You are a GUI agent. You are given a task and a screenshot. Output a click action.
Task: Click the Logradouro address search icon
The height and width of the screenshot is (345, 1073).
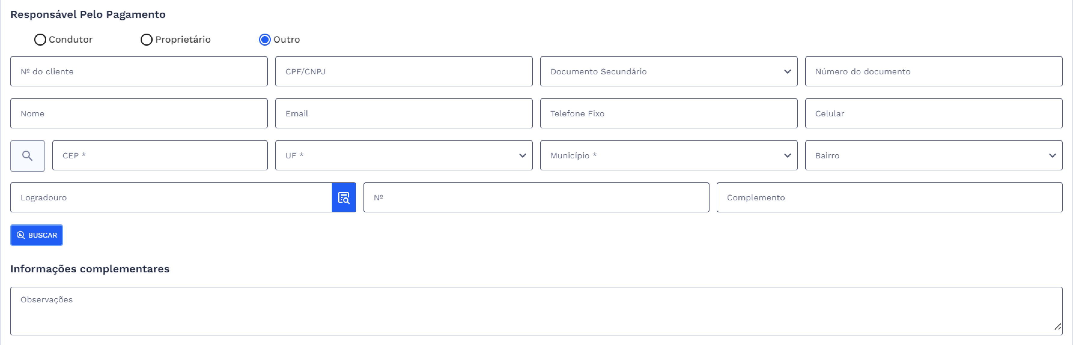tap(344, 198)
